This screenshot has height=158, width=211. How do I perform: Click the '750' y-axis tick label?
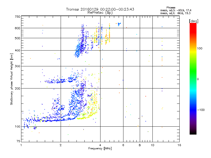pyautogui.click(x=18, y=17)
